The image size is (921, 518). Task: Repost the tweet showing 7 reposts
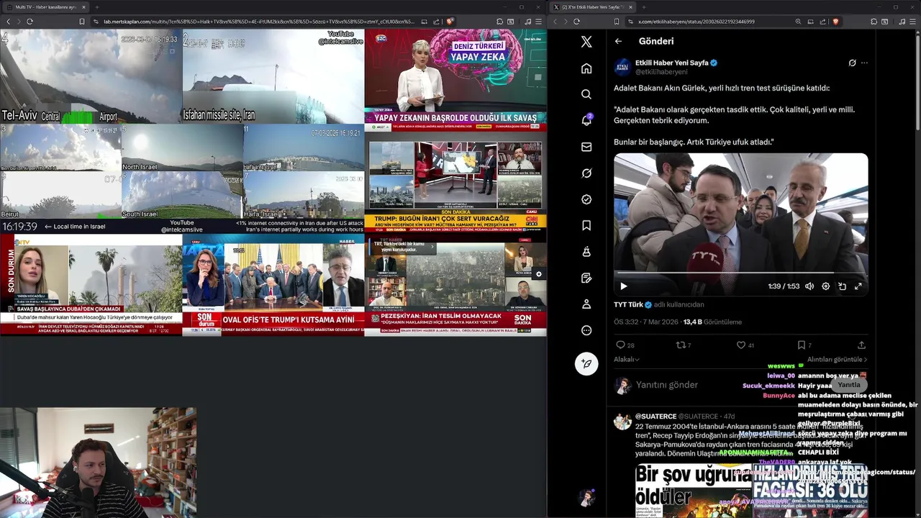683,345
